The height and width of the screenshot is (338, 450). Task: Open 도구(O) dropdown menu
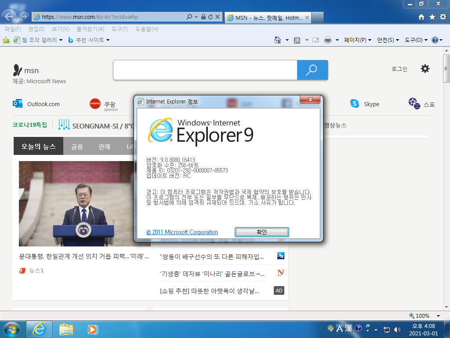tap(416, 40)
